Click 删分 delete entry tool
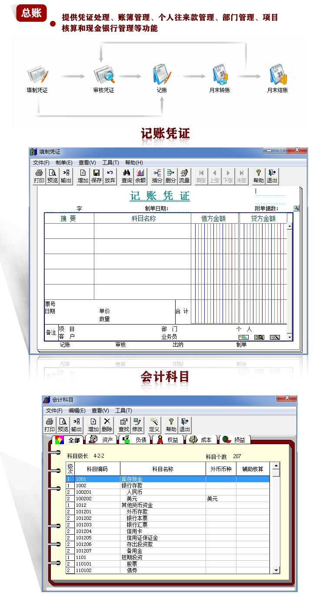This screenshot has width=326, height=596. coord(171,176)
